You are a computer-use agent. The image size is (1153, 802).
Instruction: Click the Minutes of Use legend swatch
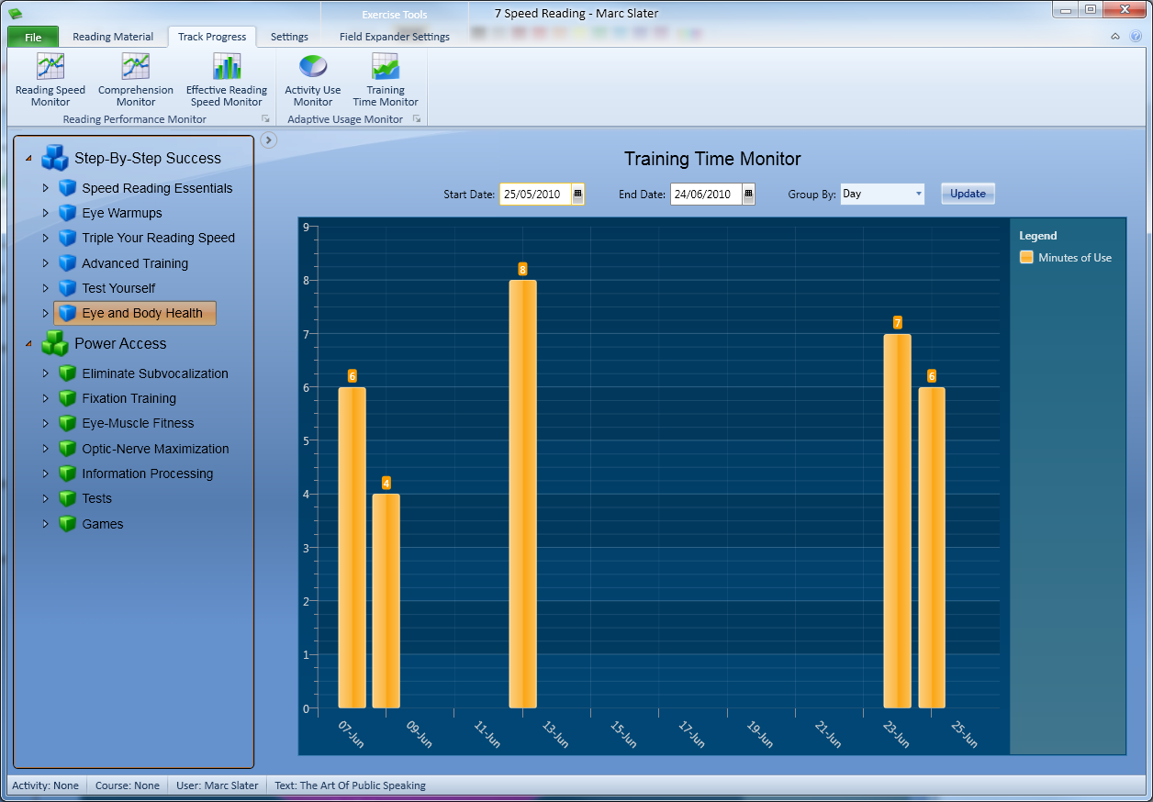point(1026,258)
